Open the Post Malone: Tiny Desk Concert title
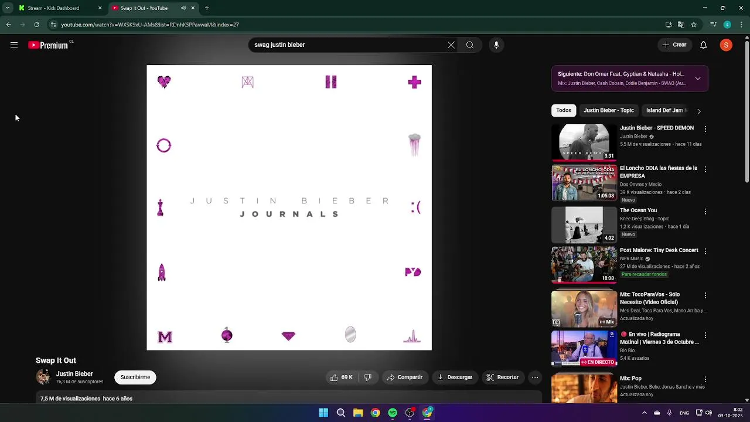 point(659,250)
